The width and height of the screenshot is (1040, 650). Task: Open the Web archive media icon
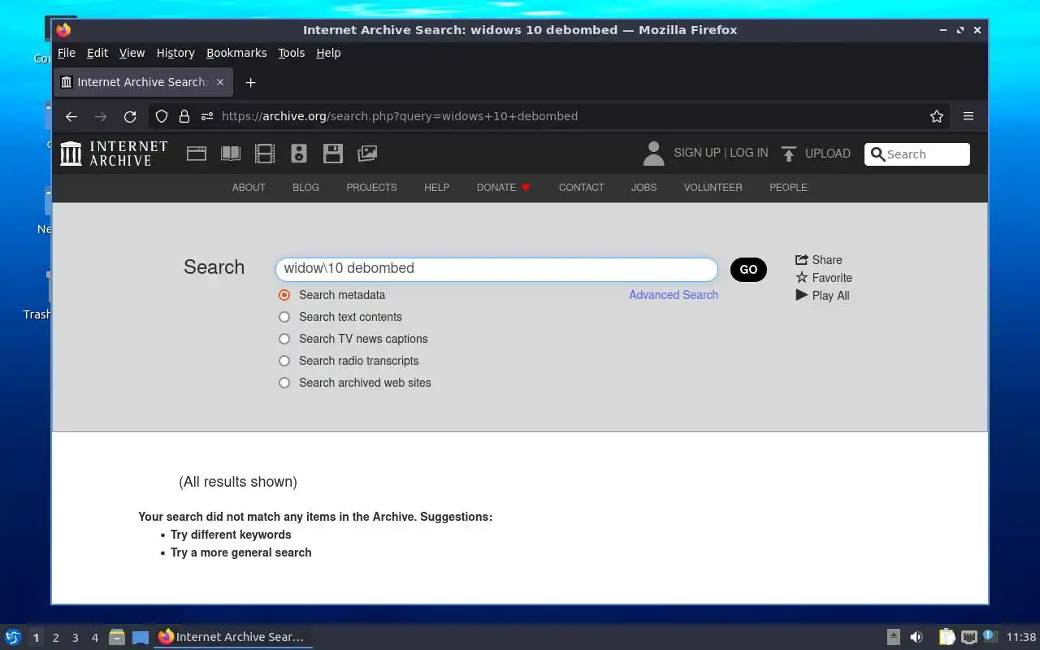197,153
